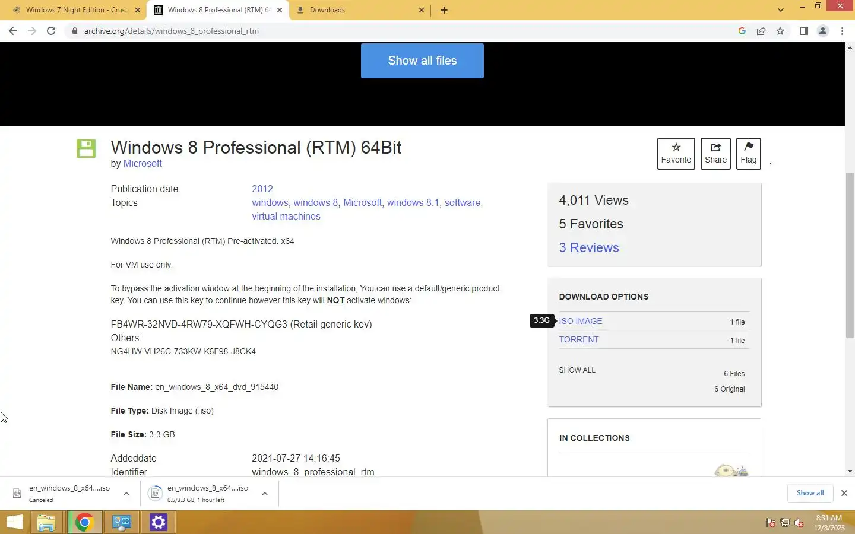Click the green floppy disk software icon
The image size is (855, 534).
point(86,148)
